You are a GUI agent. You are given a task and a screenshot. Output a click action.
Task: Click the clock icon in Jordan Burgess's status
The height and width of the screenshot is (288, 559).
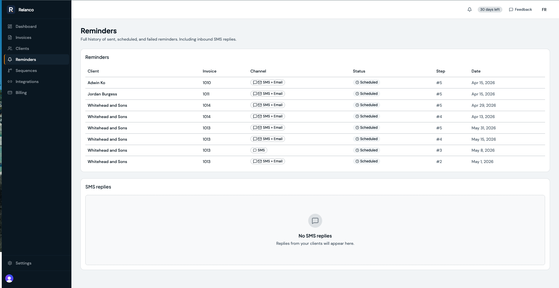(x=357, y=94)
